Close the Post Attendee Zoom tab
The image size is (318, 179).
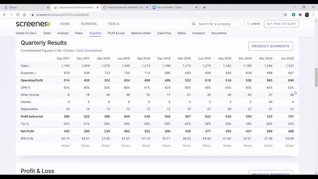(x=196, y=7)
